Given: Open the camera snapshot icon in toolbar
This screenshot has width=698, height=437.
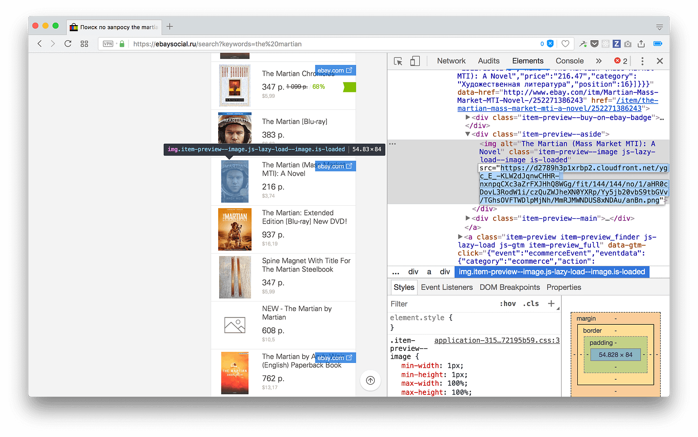Looking at the screenshot, I should 628,44.
